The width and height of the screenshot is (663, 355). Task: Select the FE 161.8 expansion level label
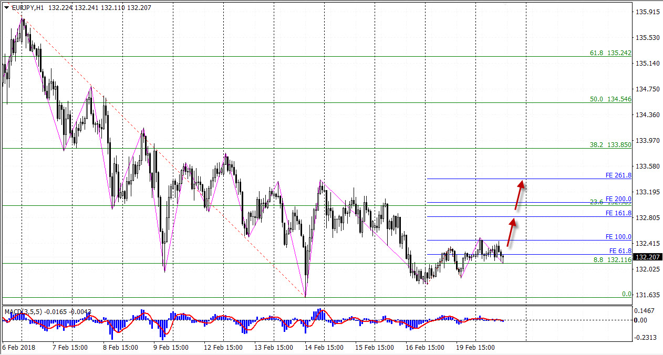(x=618, y=213)
